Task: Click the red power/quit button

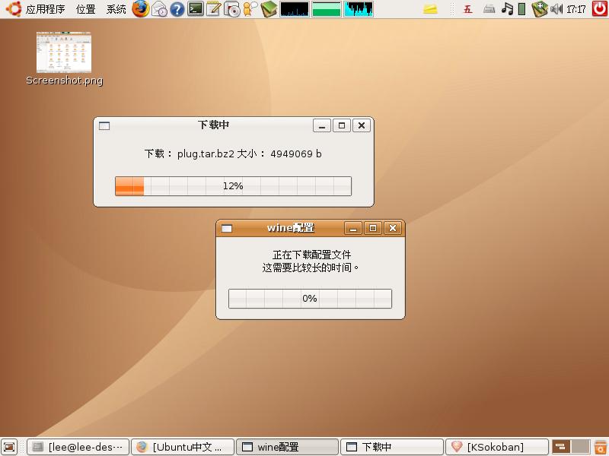Action: [600, 9]
